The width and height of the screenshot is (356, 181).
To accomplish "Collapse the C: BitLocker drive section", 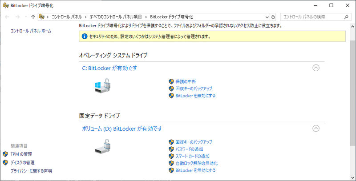I will (x=316, y=68).
